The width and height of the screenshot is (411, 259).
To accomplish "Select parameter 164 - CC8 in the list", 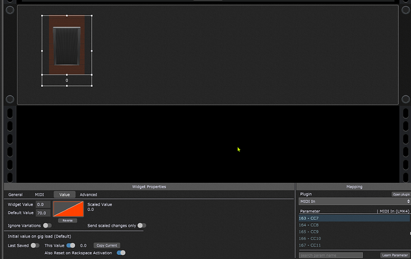I will point(310,225).
